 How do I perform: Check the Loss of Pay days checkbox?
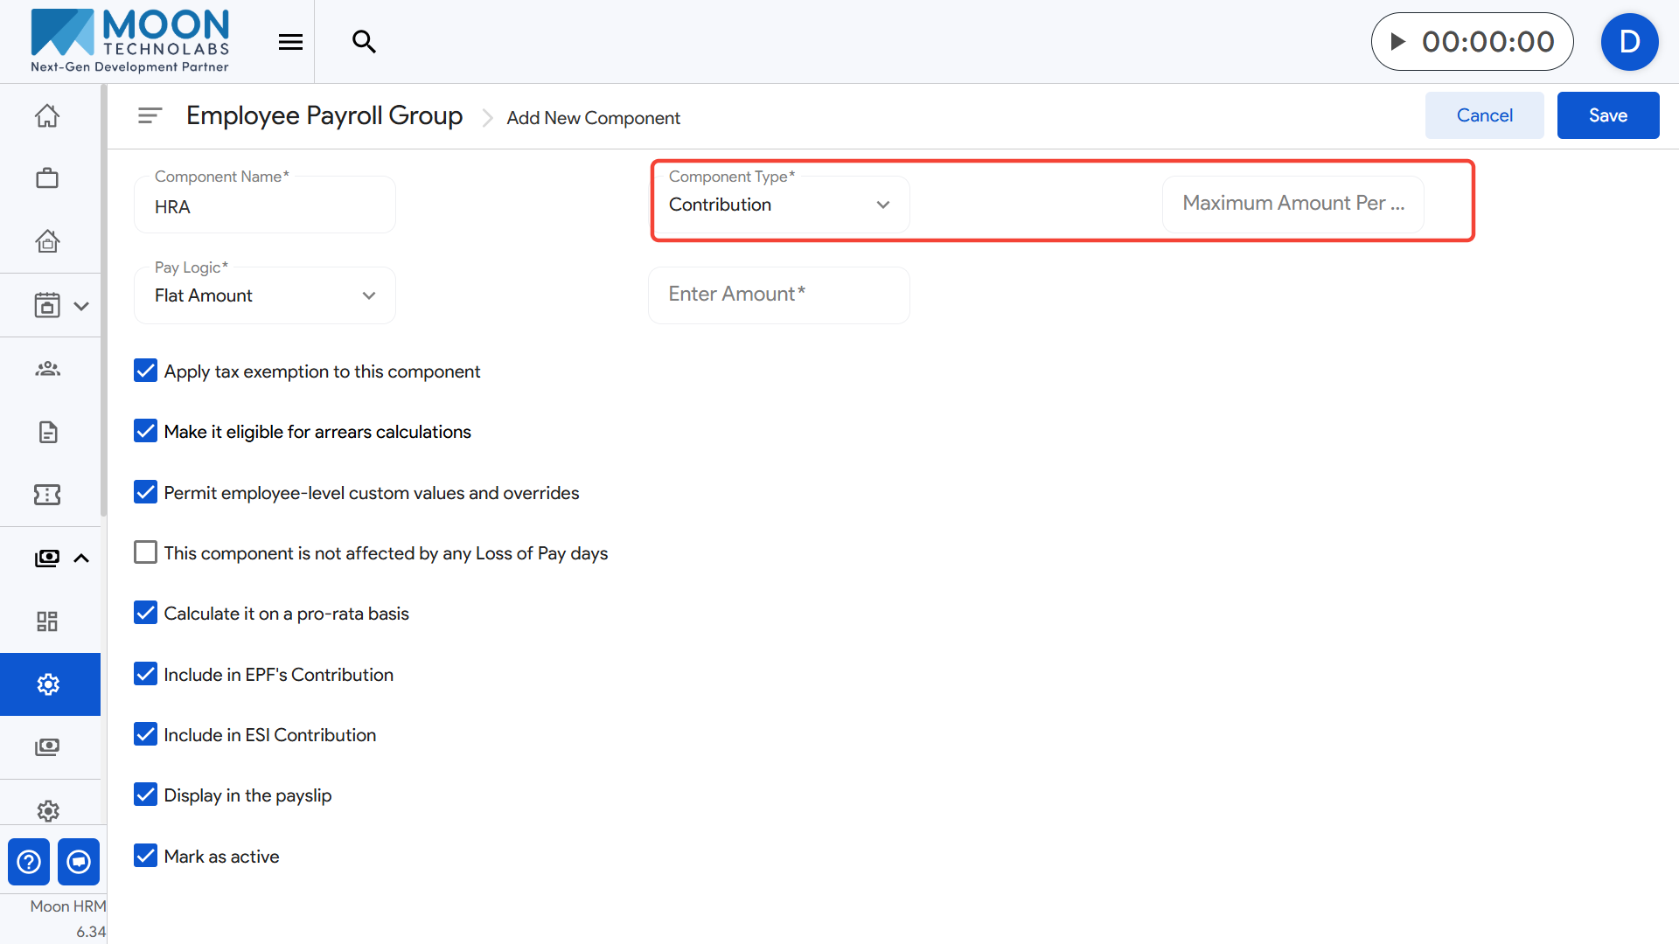pyautogui.click(x=145, y=552)
